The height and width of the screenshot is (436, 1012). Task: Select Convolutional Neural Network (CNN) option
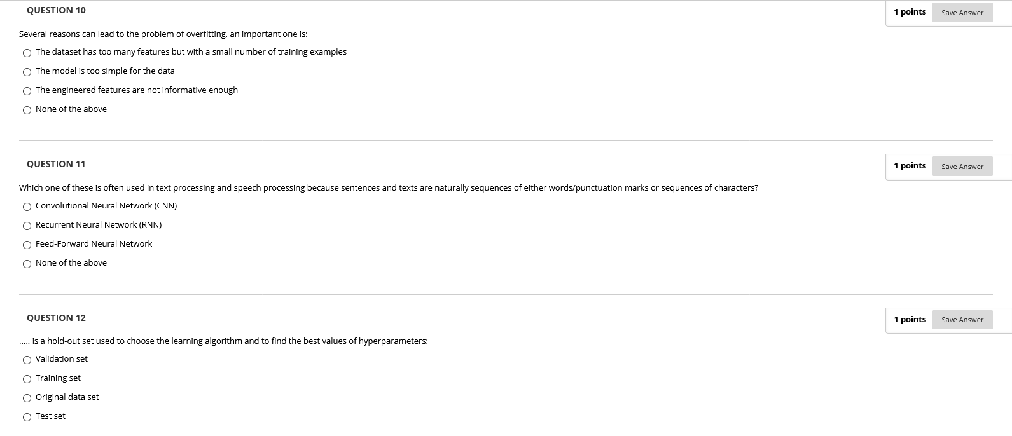[x=27, y=207]
